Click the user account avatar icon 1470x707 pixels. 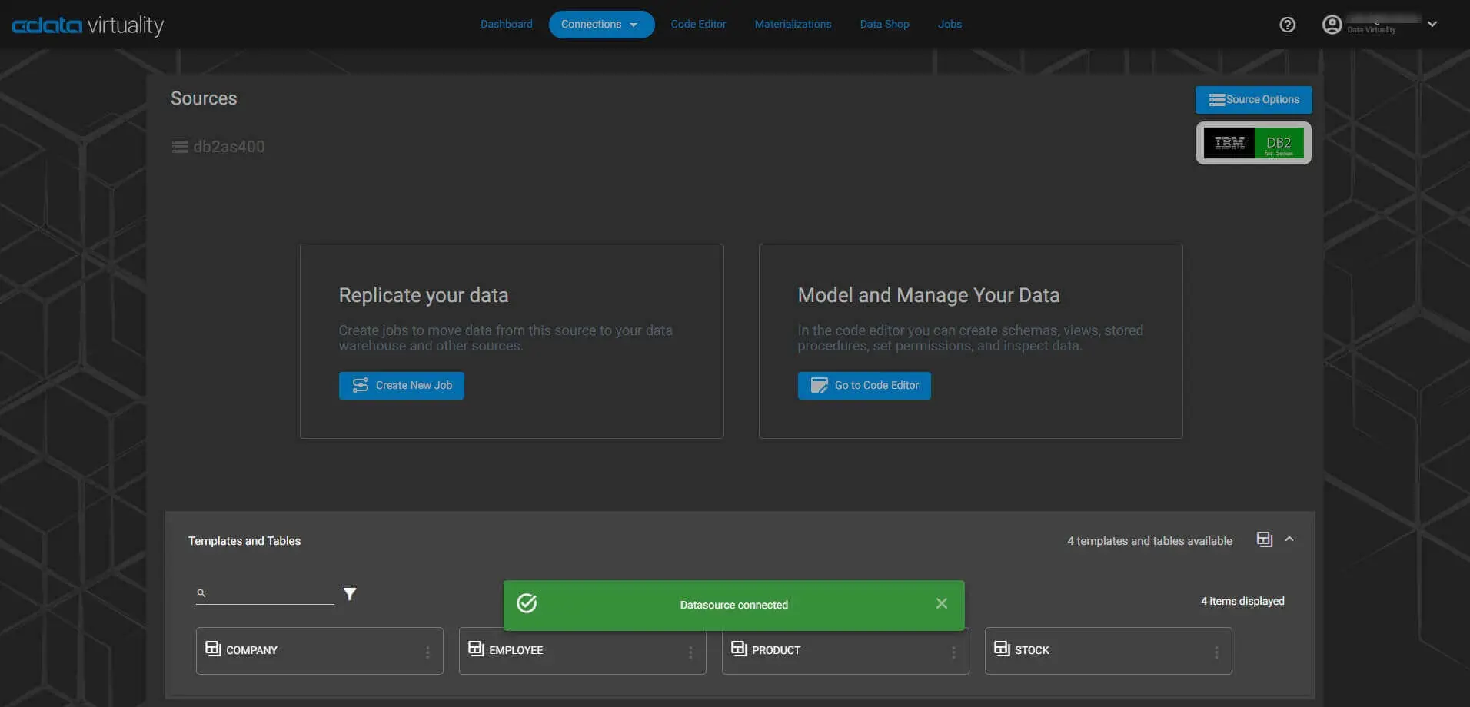coord(1332,25)
